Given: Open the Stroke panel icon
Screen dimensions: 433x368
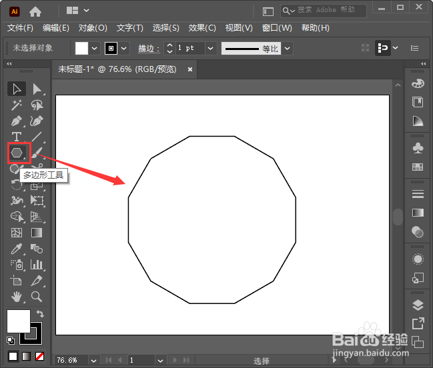Looking at the screenshot, I should [418, 194].
